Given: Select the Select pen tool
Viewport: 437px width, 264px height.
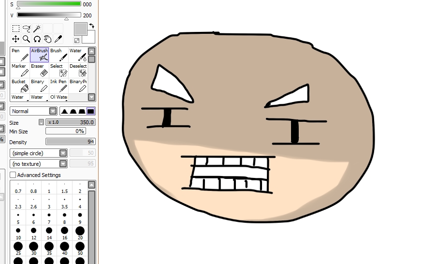Looking at the screenshot, I should 58,70.
